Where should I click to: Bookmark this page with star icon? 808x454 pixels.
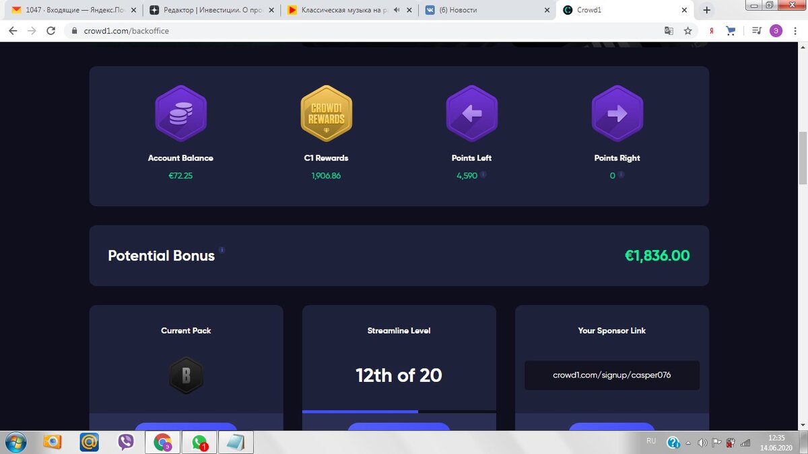click(x=687, y=31)
